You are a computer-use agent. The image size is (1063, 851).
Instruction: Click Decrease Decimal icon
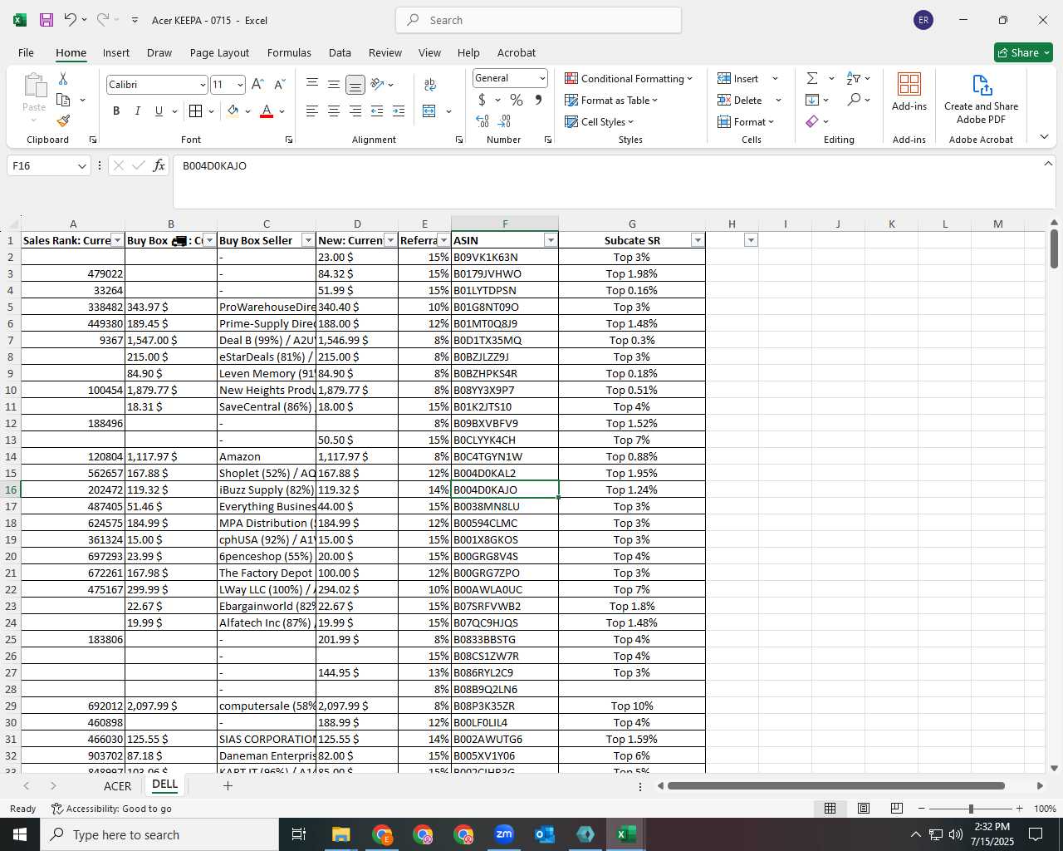click(506, 121)
